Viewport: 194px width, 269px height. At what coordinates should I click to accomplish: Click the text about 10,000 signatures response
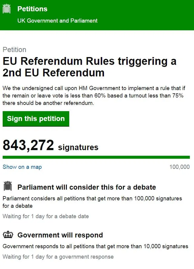click(95, 246)
